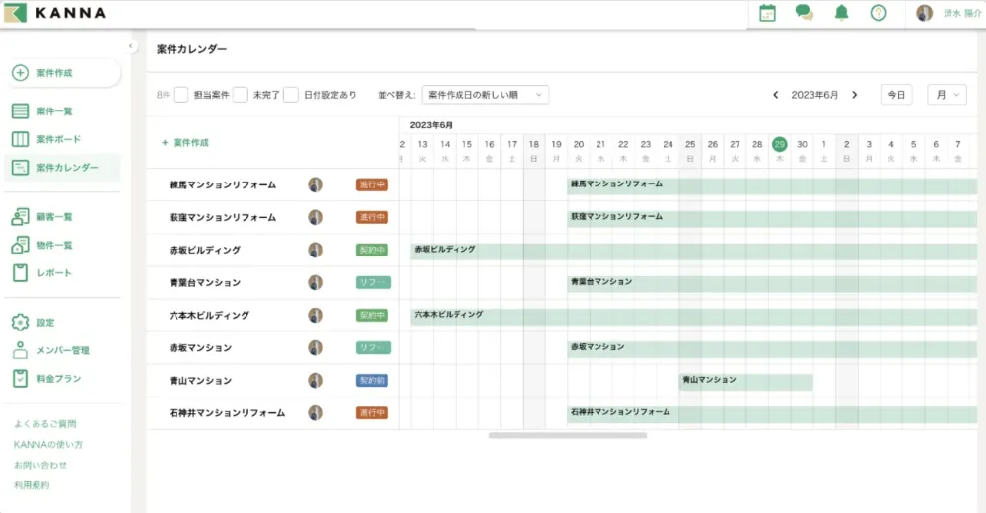
Task: Open the 月 view range dropdown
Action: [947, 95]
